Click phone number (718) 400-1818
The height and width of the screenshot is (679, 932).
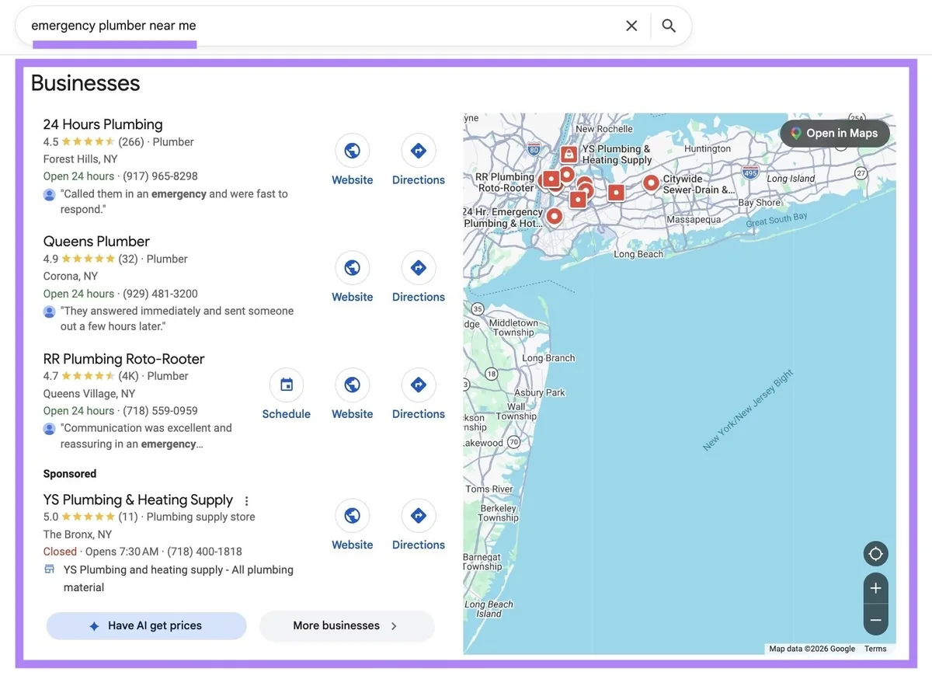pyautogui.click(x=205, y=552)
